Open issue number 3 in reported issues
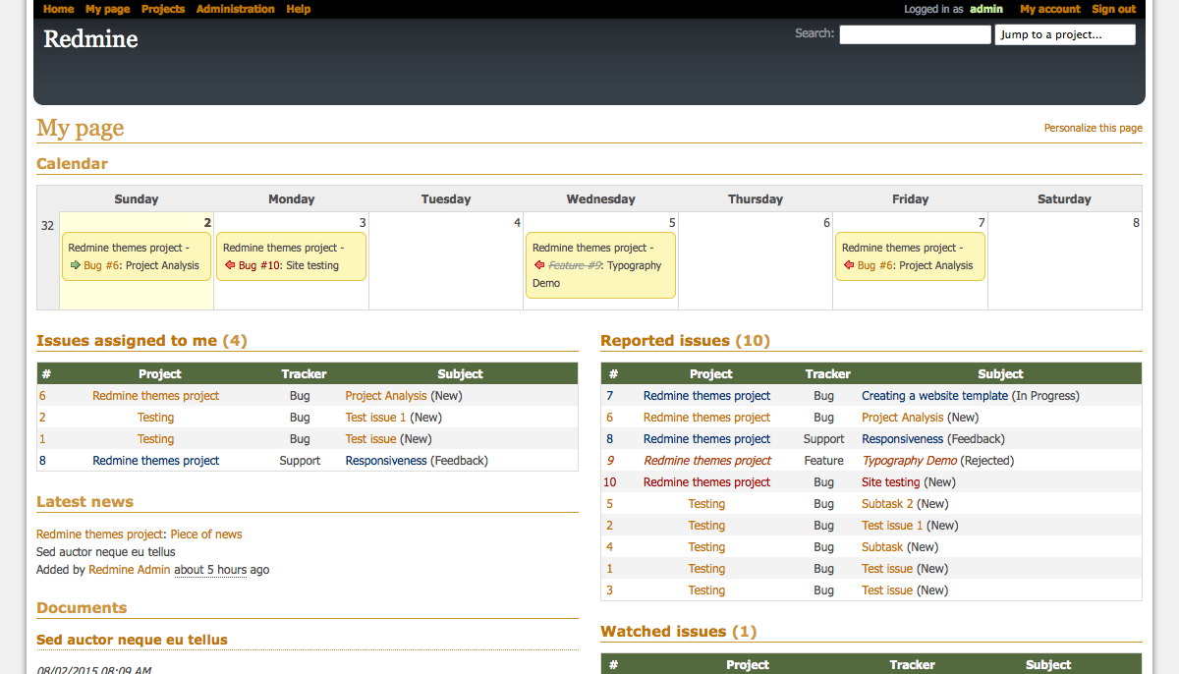Viewport: 1179px width, 674px height. pyautogui.click(x=609, y=590)
